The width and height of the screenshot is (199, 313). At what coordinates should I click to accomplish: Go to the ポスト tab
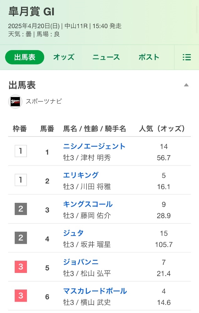[x=149, y=57]
